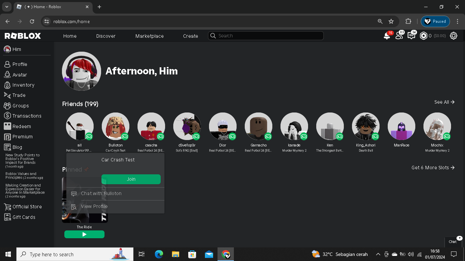Image resolution: width=465 pixels, height=261 pixels.
Task: Click the browser zoom magnifier icon
Action: point(380,21)
